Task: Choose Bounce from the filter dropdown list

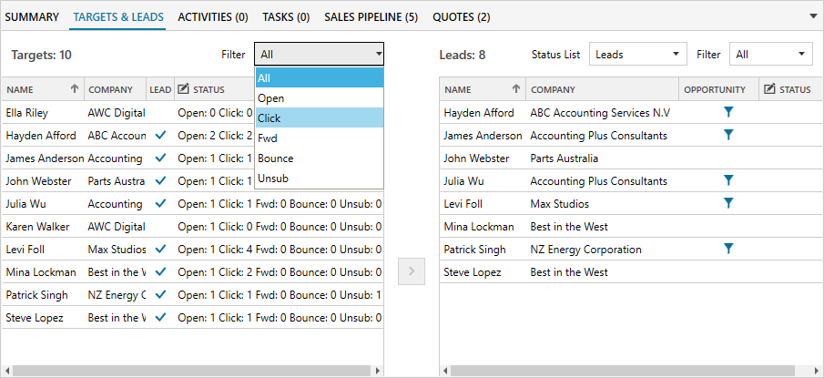Action: (x=319, y=158)
